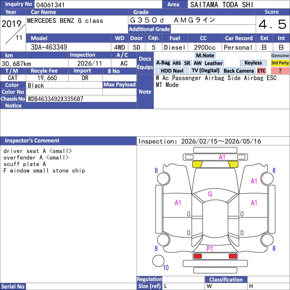Click the red question mark badge
Screen dimensions: 290x290
tap(280, 71)
